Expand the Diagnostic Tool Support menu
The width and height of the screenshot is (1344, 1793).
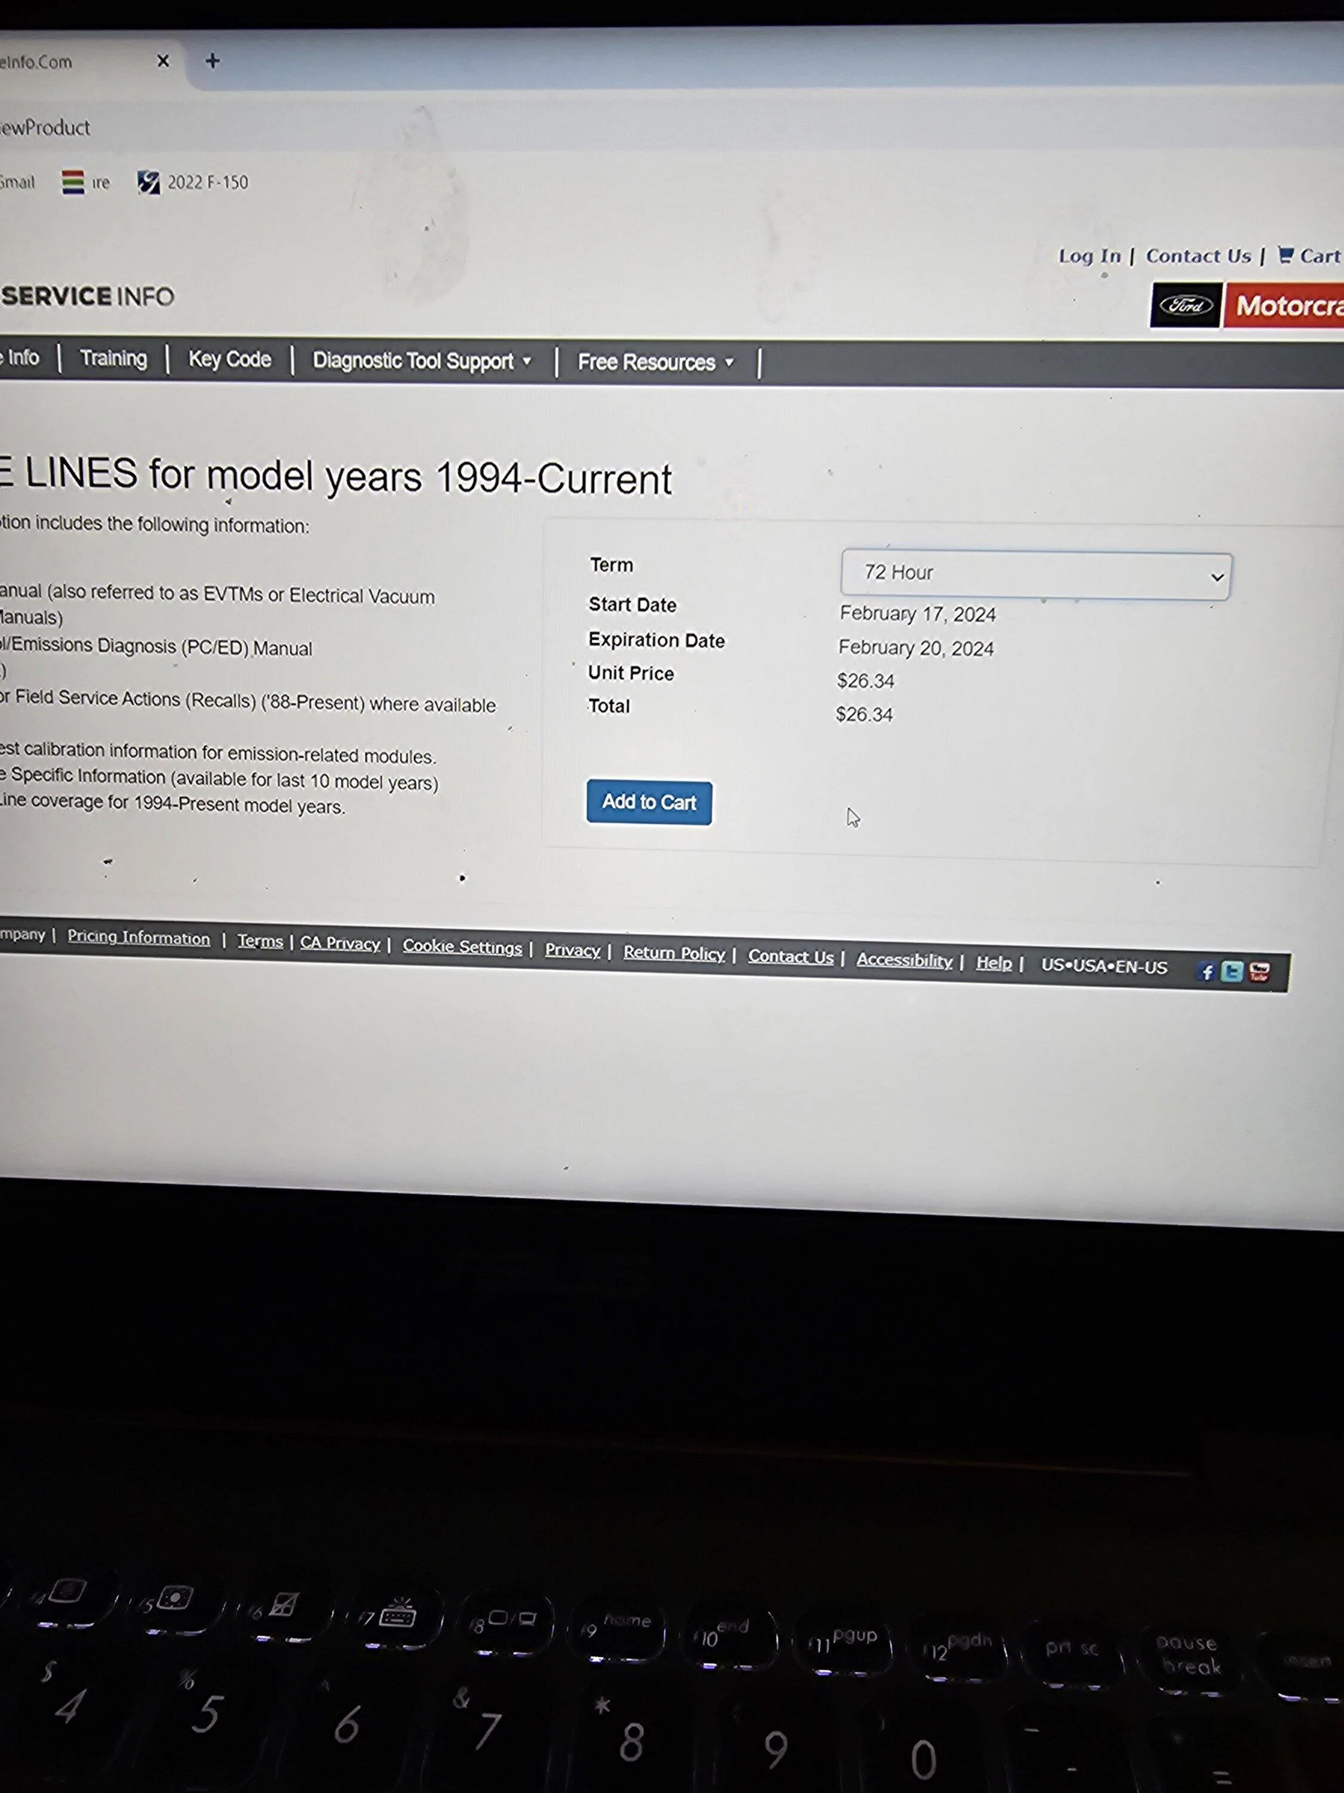421,361
